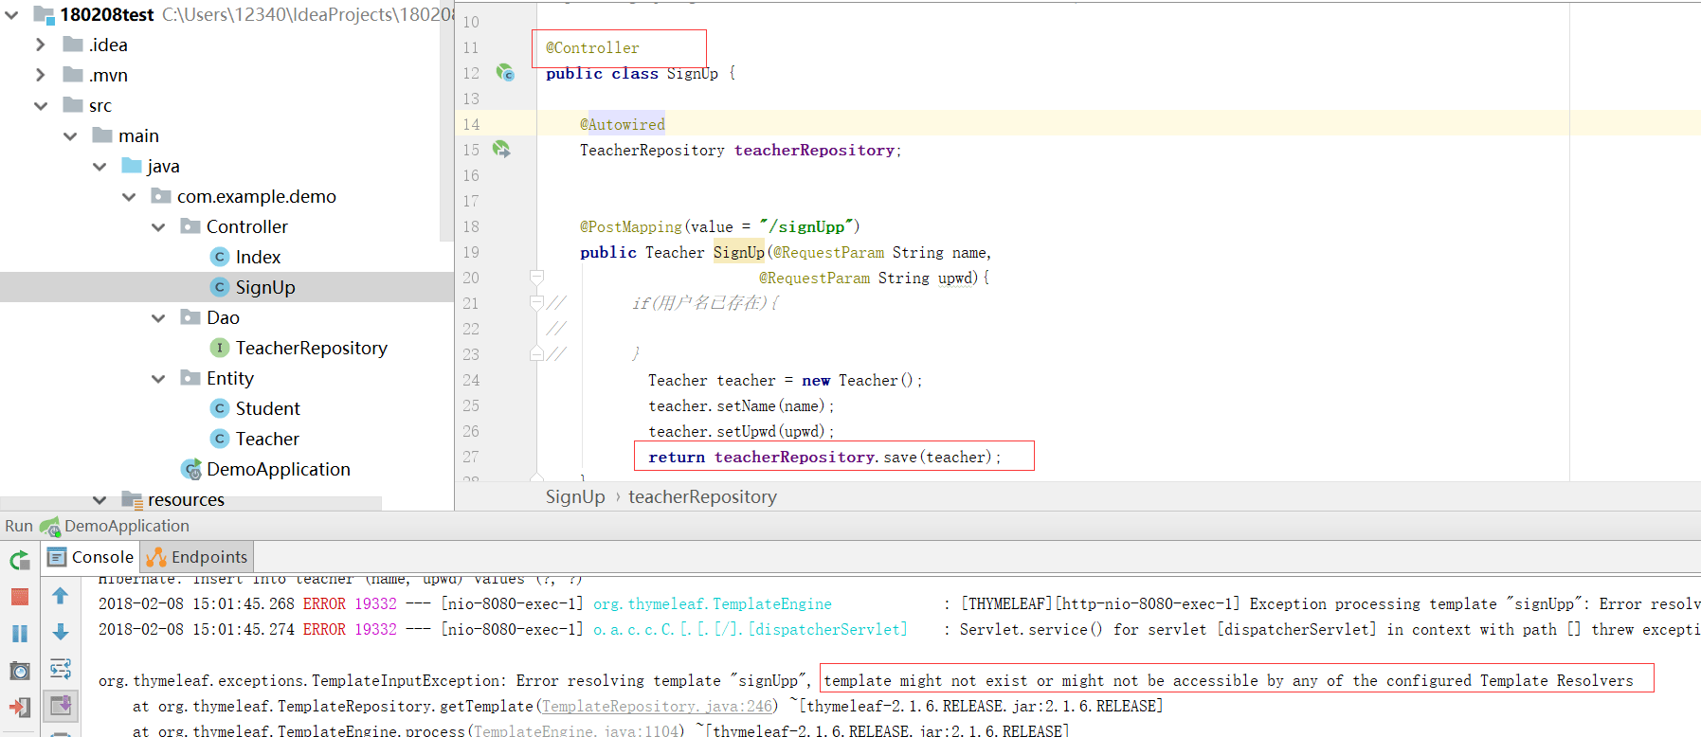Click the src folder icon
1701x737 pixels.
(73, 105)
